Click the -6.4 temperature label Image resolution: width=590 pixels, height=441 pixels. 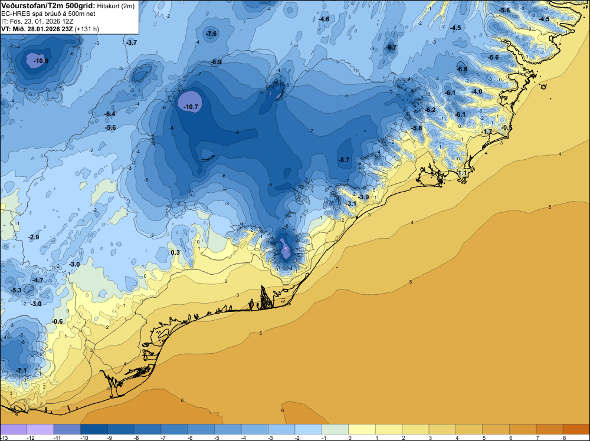(110, 114)
